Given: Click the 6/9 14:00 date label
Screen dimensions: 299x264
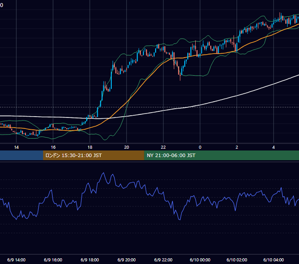Looking at the screenshot, I should [x=16, y=260].
